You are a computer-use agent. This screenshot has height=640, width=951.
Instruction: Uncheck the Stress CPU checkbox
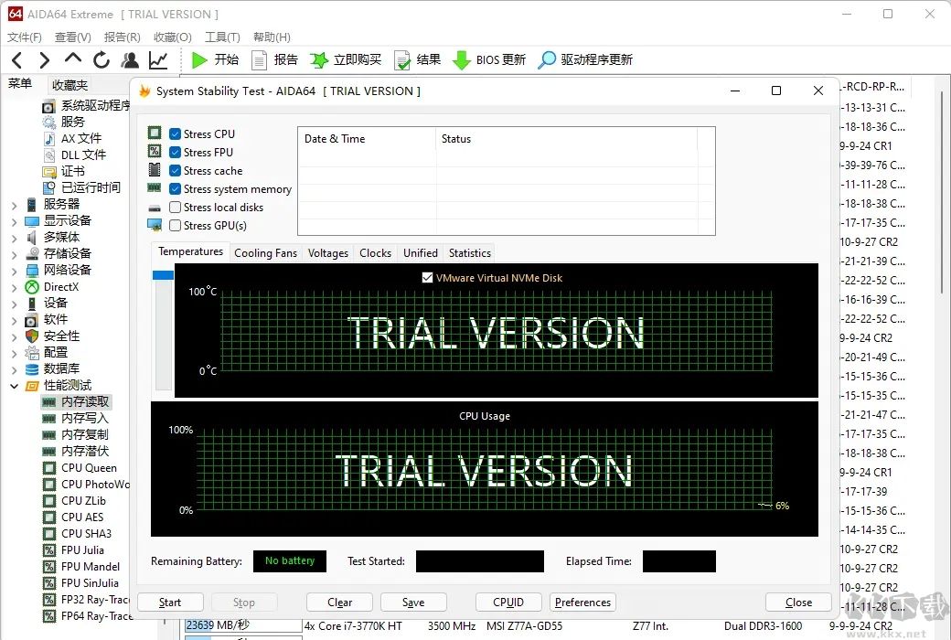[x=176, y=134]
